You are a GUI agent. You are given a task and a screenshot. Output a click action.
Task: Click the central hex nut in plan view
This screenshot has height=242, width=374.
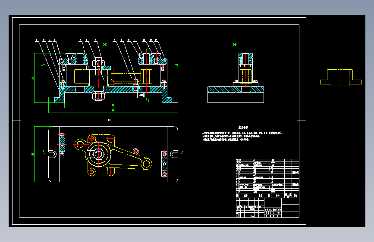point(98,154)
